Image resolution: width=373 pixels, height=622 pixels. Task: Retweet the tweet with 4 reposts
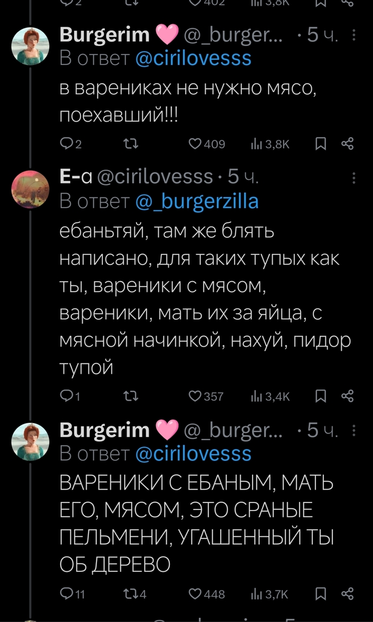click(129, 594)
